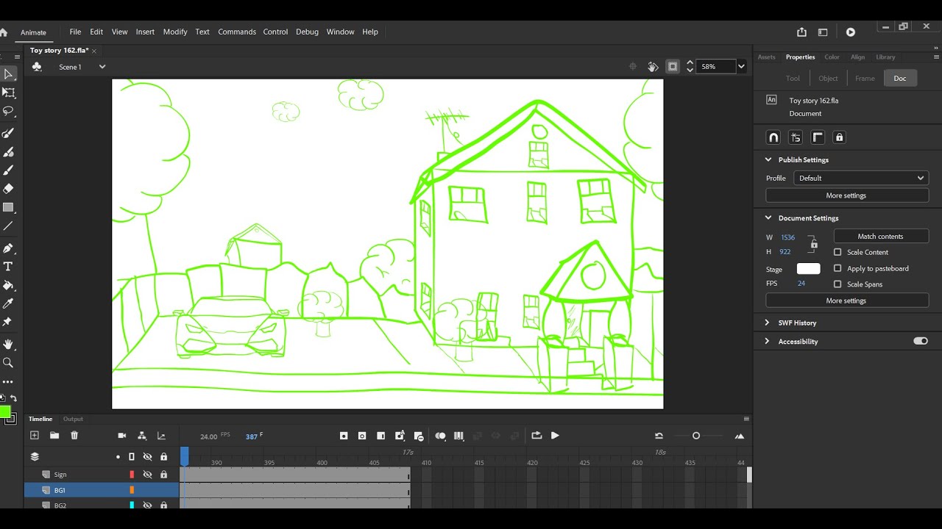Play the timeline animation
This screenshot has width=942, height=529.
pos(555,436)
